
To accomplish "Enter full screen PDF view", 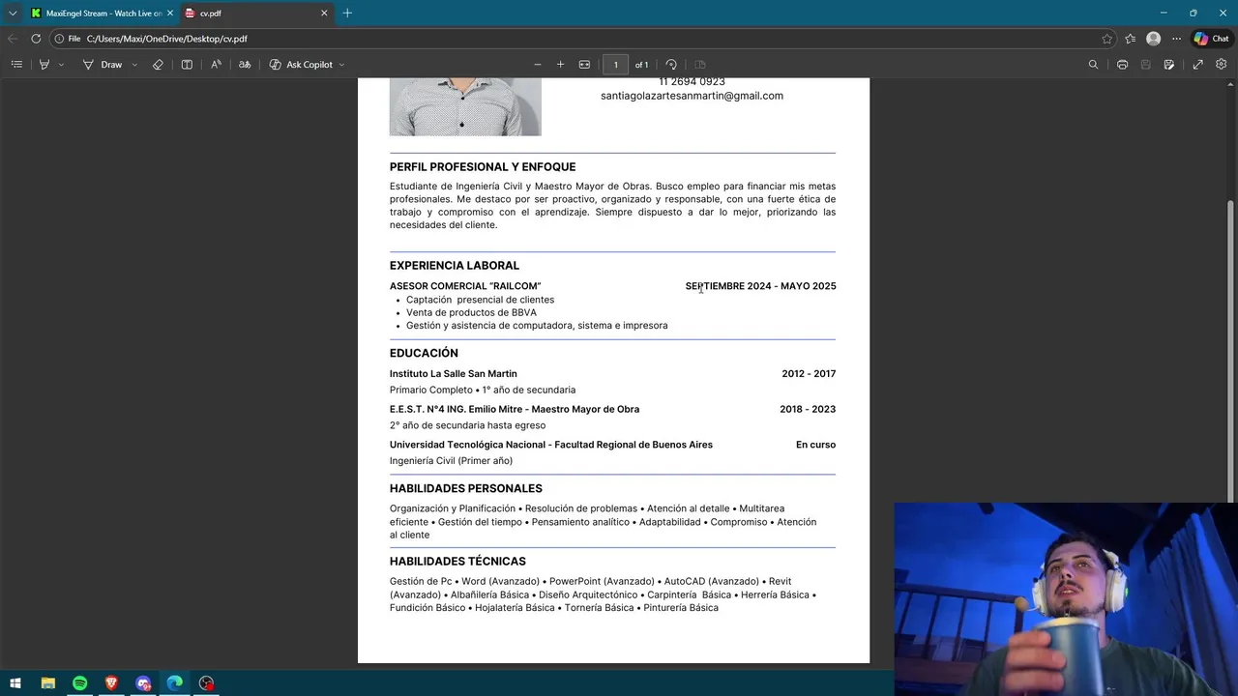I will (1197, 65).
